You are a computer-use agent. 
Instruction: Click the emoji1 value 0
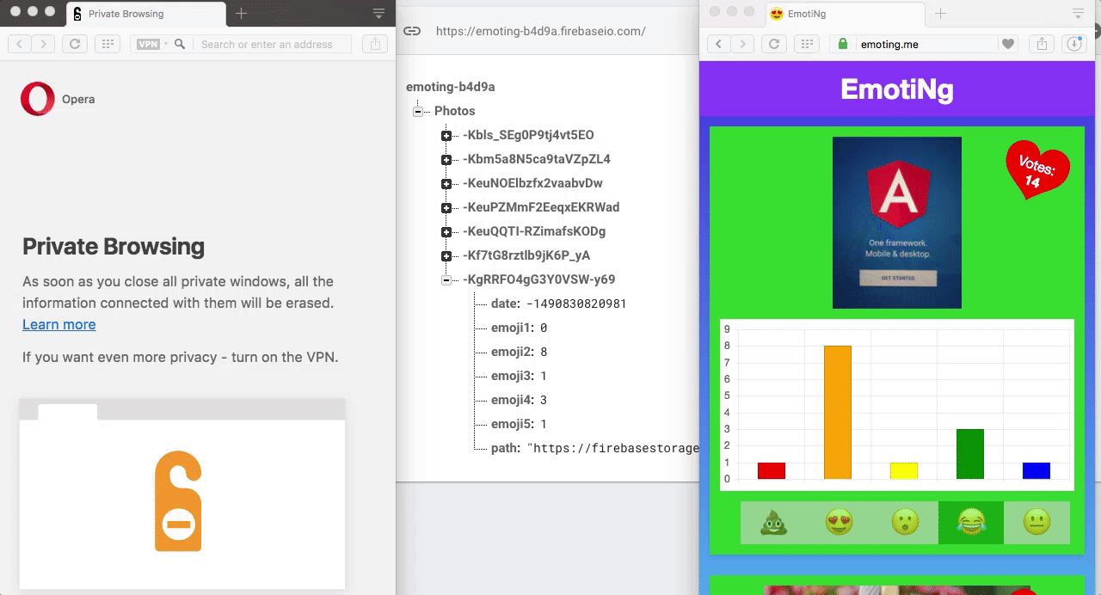[544, 328]
